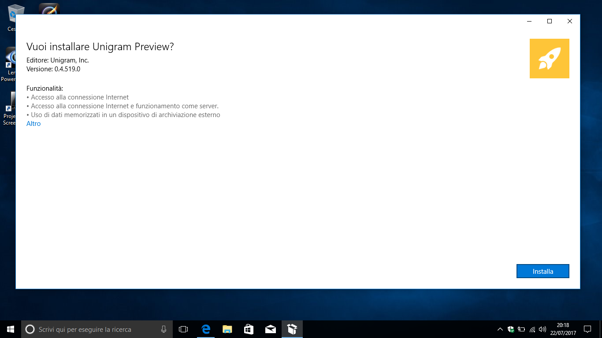
Task: Open the Windows Start menu
Action: click(11, 329)
